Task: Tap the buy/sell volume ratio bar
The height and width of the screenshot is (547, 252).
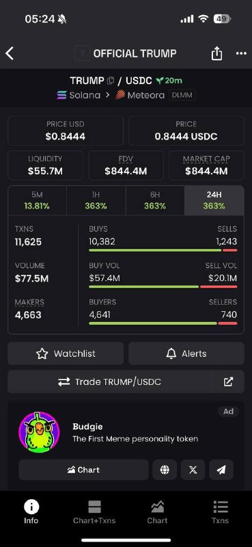Action: 163,286
